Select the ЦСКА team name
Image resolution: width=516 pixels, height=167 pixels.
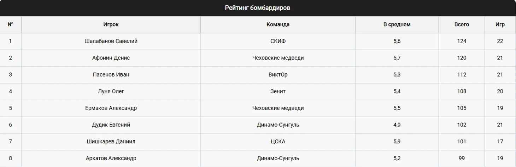278,142
